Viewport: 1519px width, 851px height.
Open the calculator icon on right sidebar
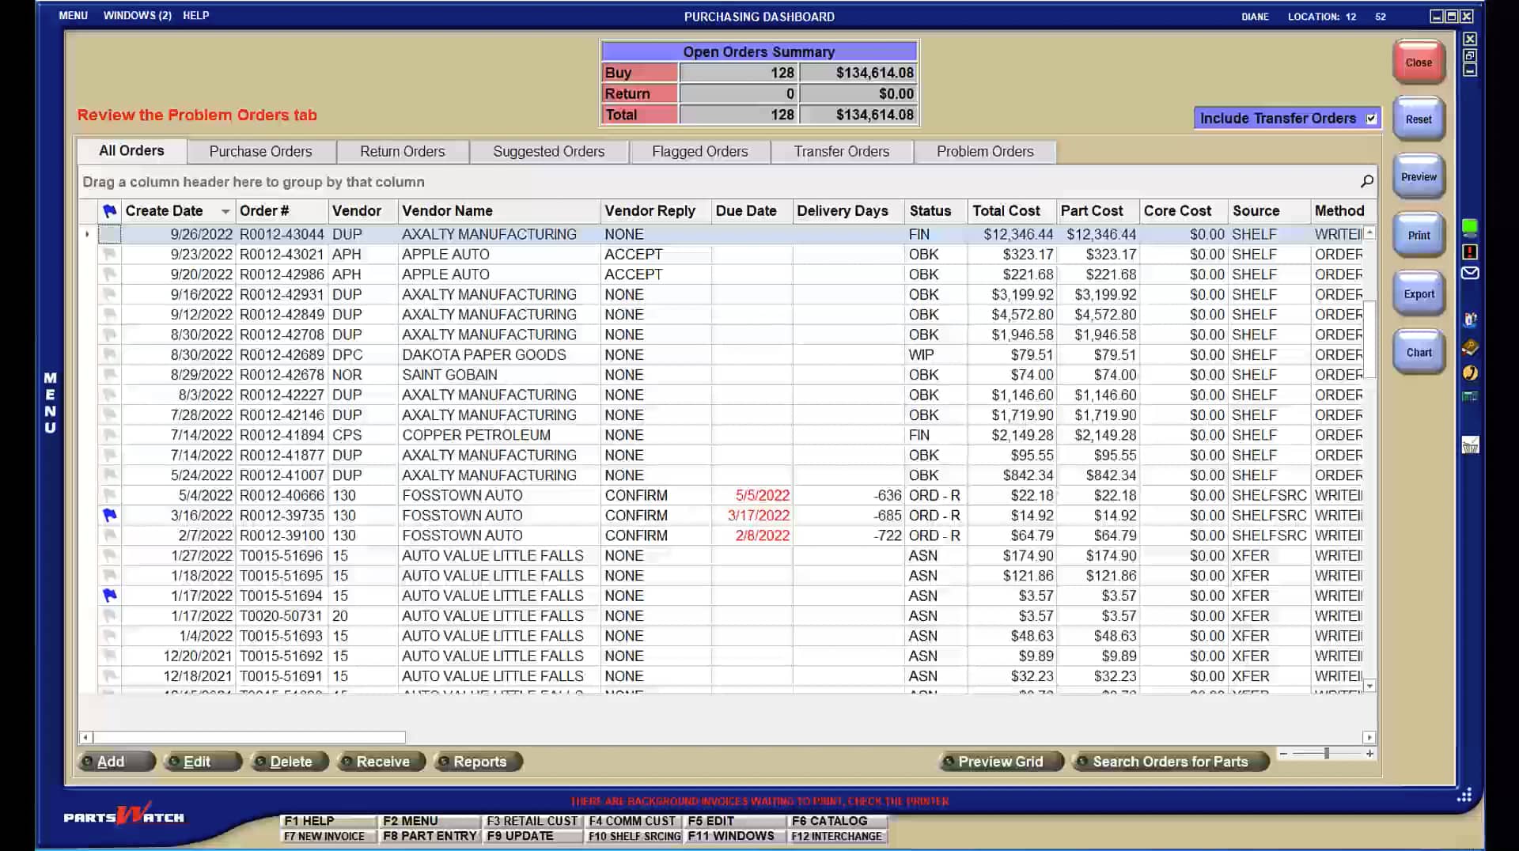(1470, 398)
